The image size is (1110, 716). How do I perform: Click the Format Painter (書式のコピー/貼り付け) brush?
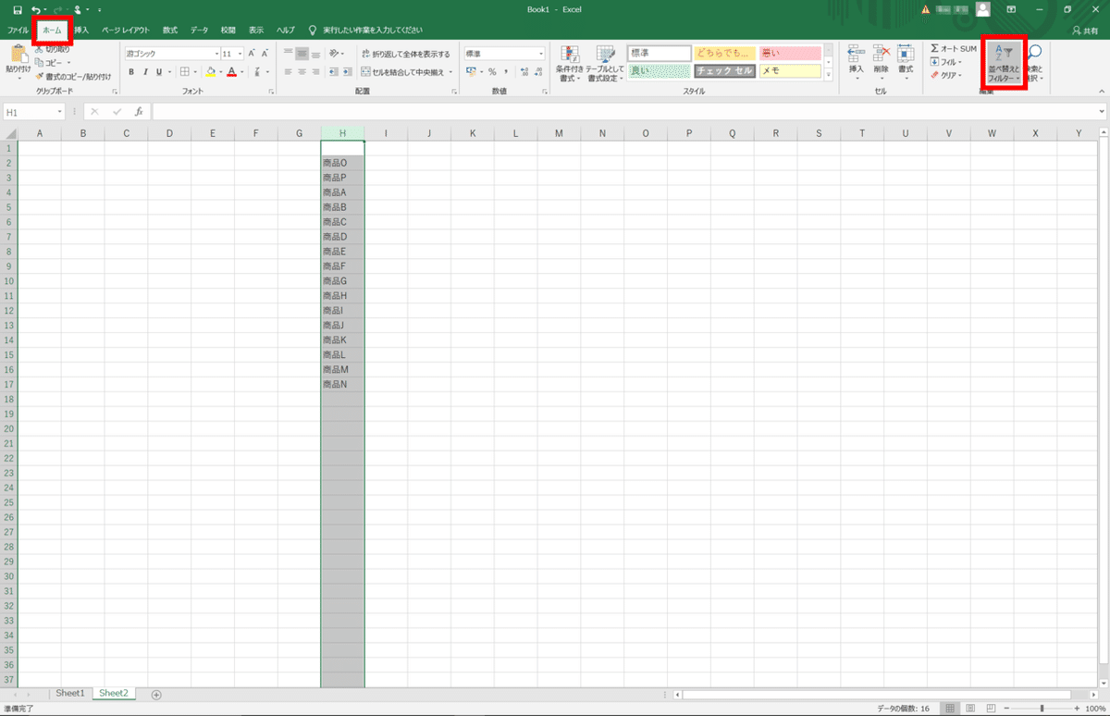point(72,76)
